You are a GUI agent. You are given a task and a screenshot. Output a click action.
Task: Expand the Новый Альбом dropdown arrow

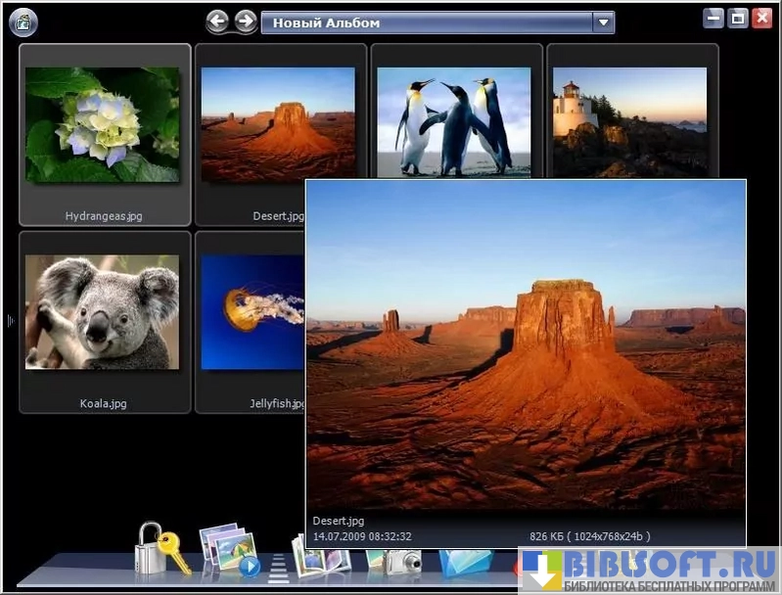tap(604, 22)
